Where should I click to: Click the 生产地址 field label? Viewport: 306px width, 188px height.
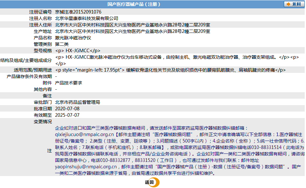pos(43,31)
